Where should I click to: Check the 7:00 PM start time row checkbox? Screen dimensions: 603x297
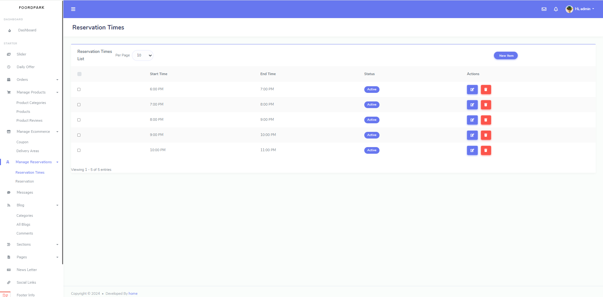[79, 105]
